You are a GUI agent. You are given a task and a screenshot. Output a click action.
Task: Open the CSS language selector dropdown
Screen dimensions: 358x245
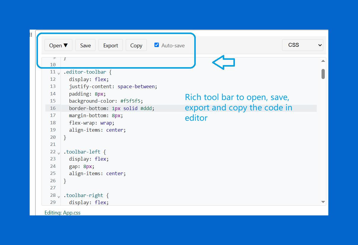tap(303, 45)
